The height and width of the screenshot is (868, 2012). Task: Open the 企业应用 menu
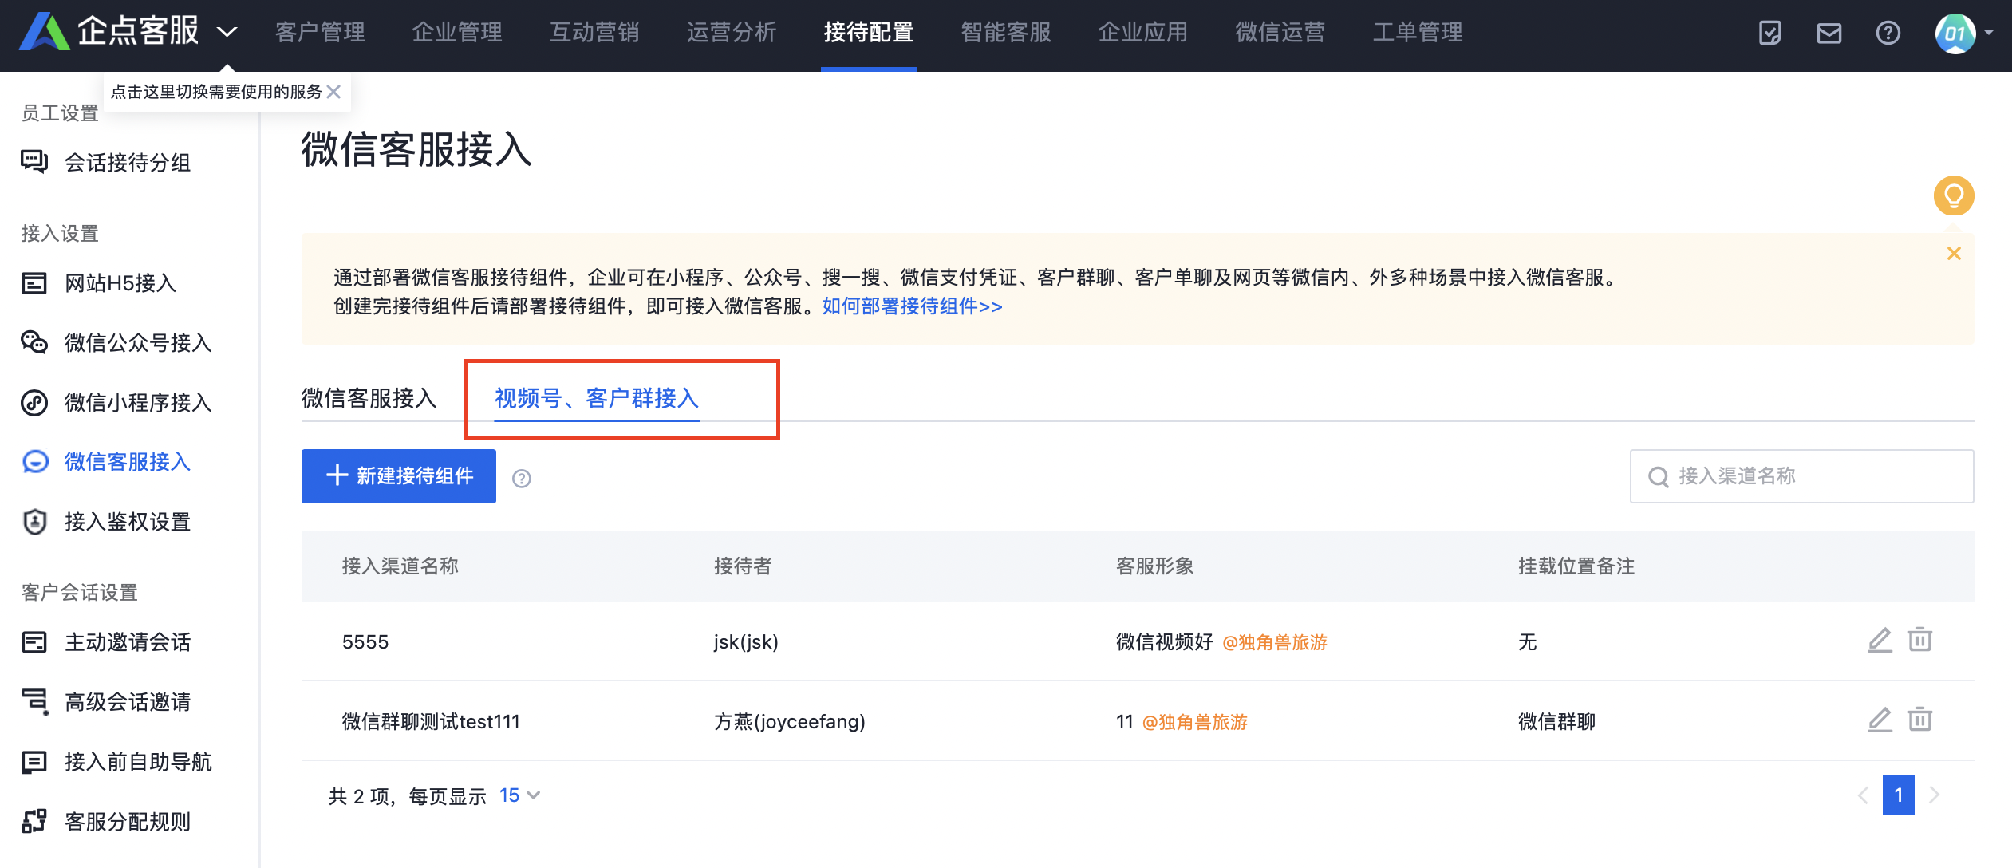(x=1143, y=33)
